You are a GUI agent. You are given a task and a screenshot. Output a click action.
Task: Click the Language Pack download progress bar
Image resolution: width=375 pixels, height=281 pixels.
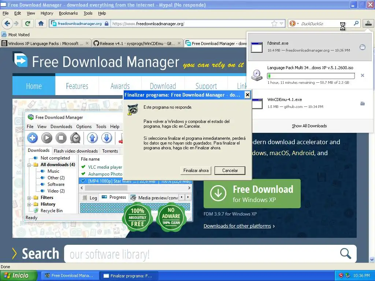pyautogui.click(x=311, y=76)
